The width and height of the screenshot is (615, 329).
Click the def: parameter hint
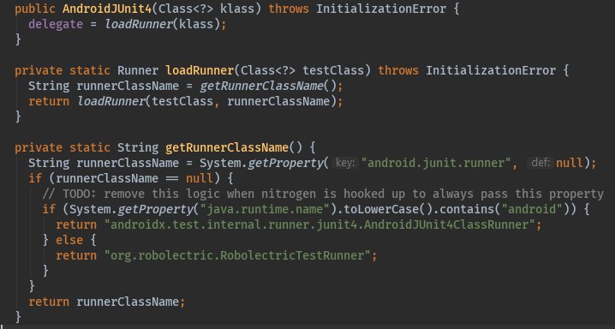(540, 163)
